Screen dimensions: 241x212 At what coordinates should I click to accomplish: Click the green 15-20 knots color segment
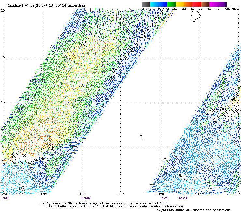(171, 4)
